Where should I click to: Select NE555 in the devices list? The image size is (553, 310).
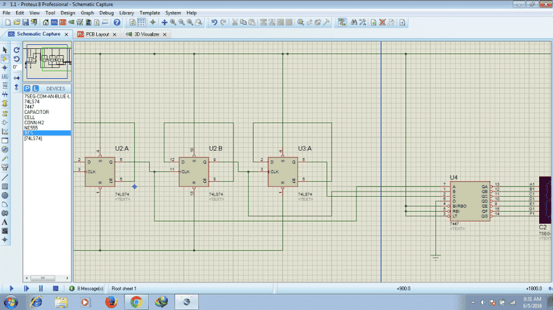[x=31, y=128]
